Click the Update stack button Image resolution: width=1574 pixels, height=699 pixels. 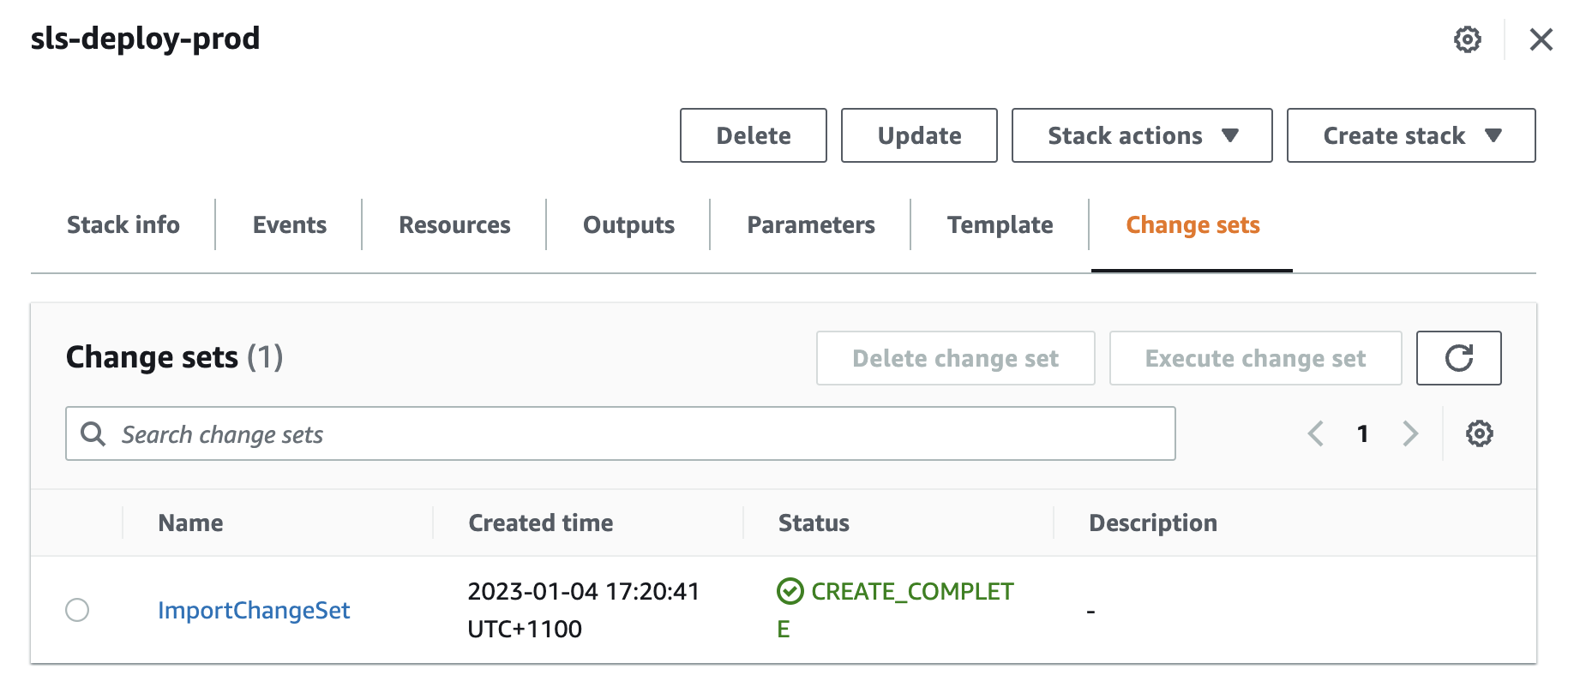click(x=919, y=135)
